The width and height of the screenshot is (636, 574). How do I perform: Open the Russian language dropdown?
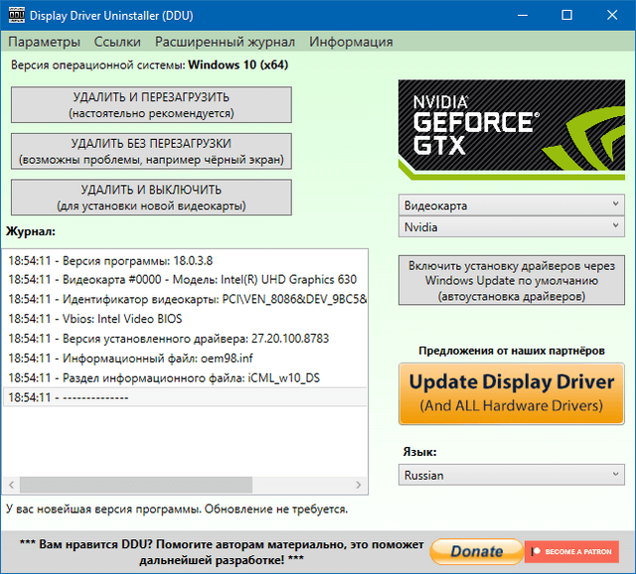[x=511, y=475]
